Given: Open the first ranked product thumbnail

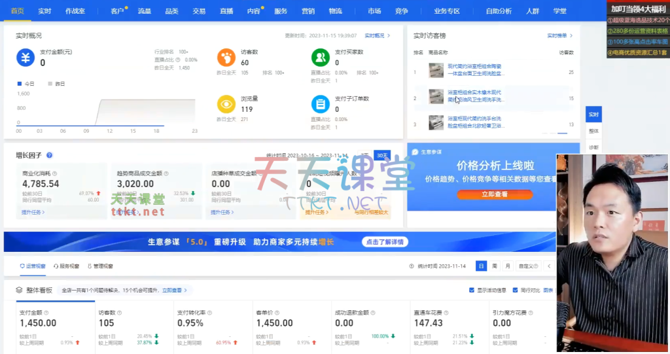Looking at the screenshot, I should [436, 70].
